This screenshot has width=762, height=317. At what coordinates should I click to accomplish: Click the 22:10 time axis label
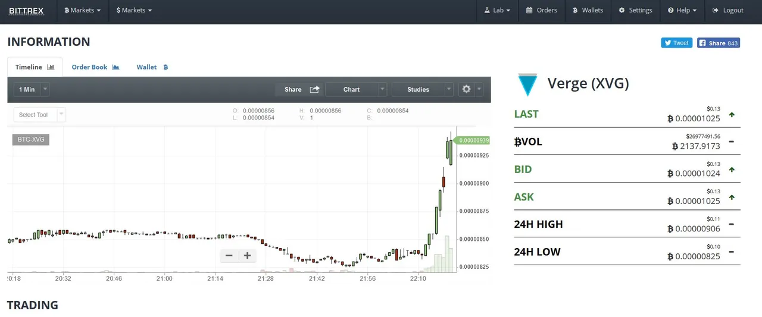point(419,278)
